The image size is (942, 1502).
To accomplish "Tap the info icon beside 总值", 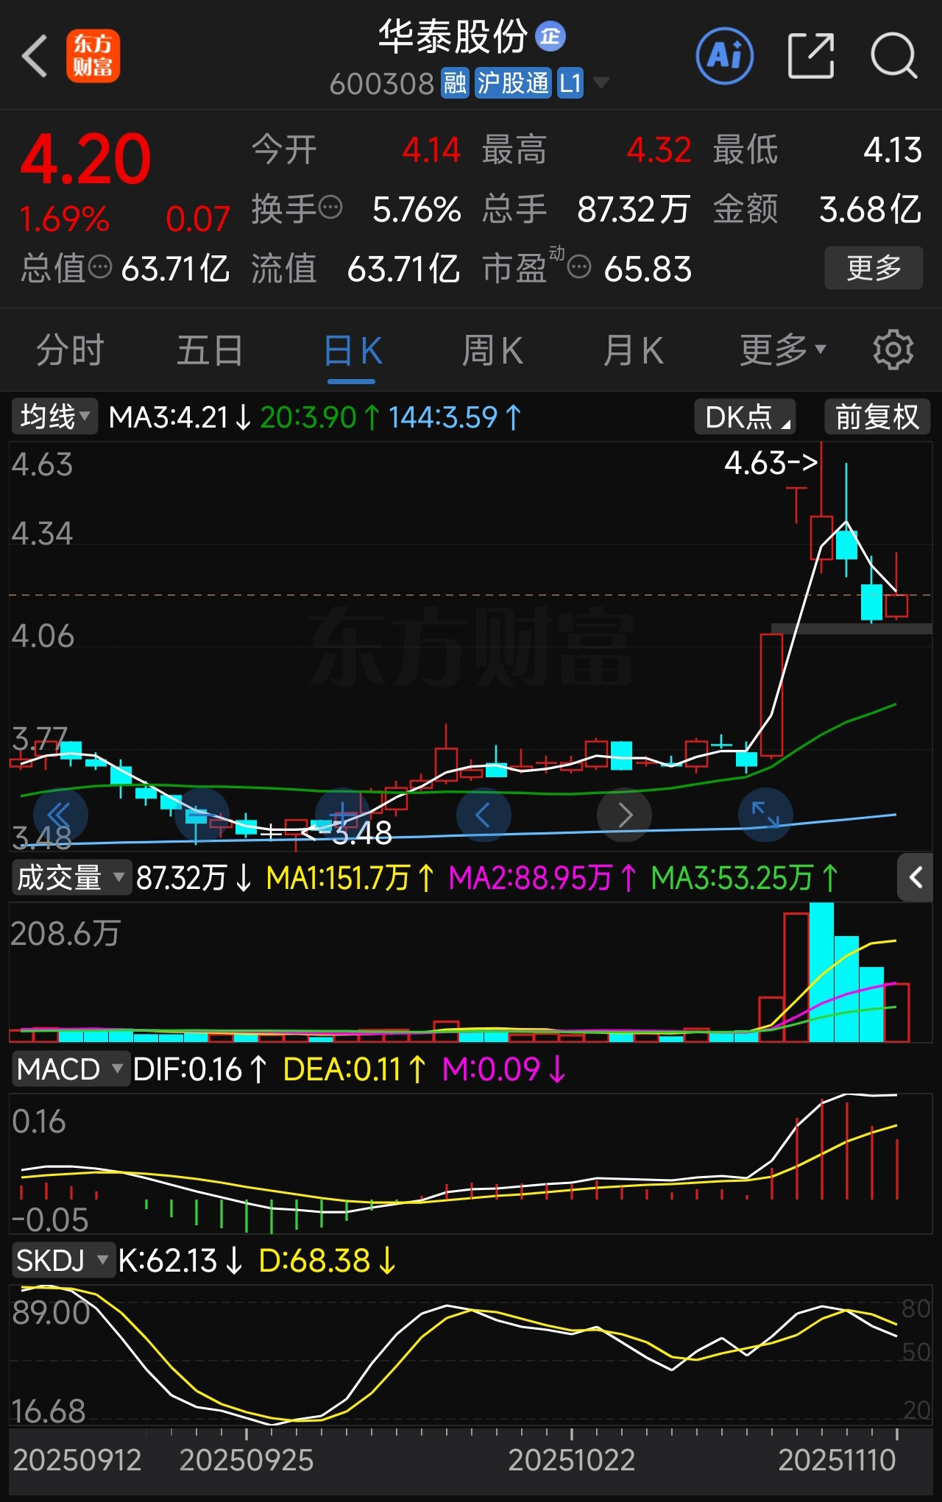I will pyautogui.click(x=100, y=266).
